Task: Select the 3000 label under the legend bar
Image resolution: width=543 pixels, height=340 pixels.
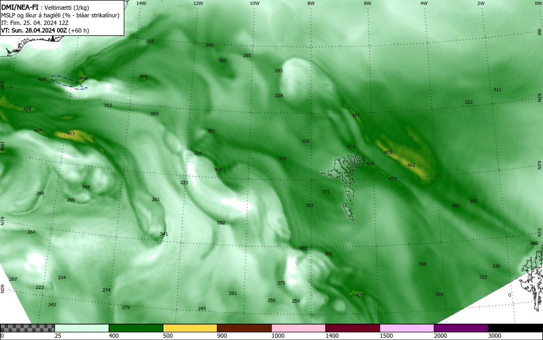Action: coord(495,336)
